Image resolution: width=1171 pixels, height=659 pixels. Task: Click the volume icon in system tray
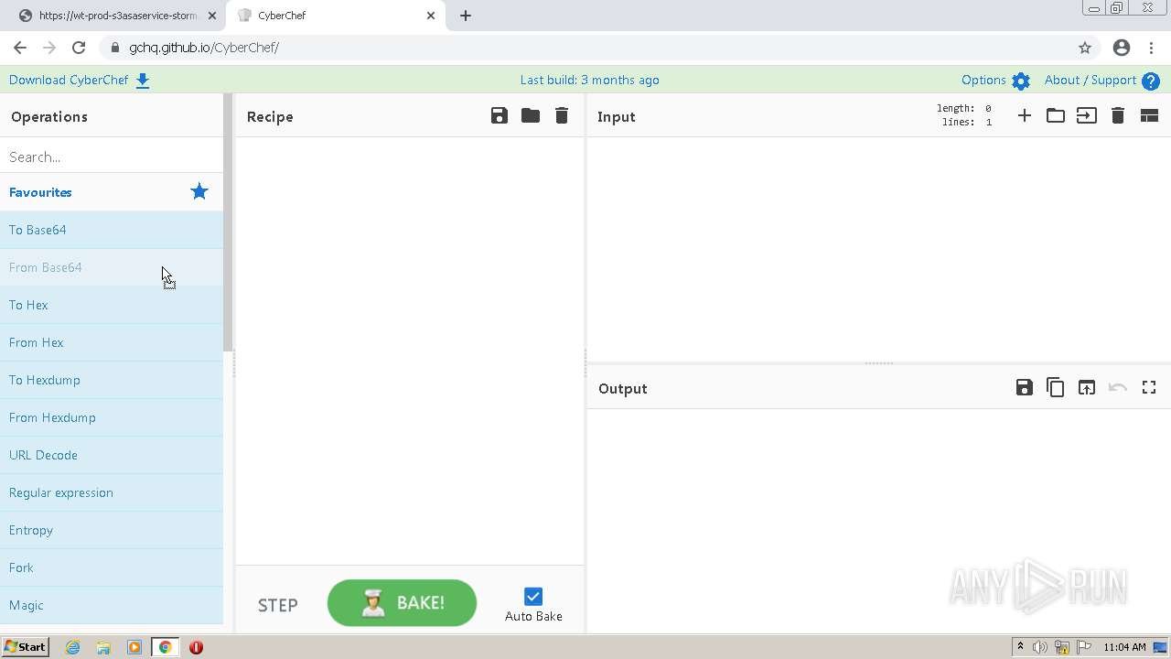coord(1040,647)
